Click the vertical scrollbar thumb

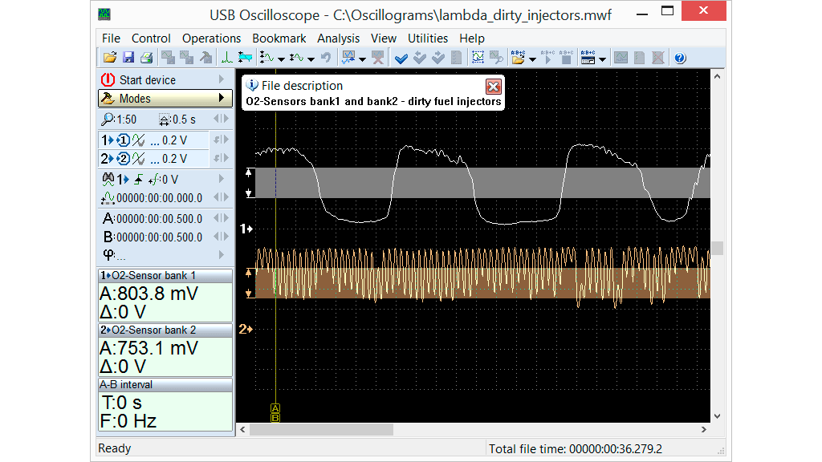click(717, 248)
